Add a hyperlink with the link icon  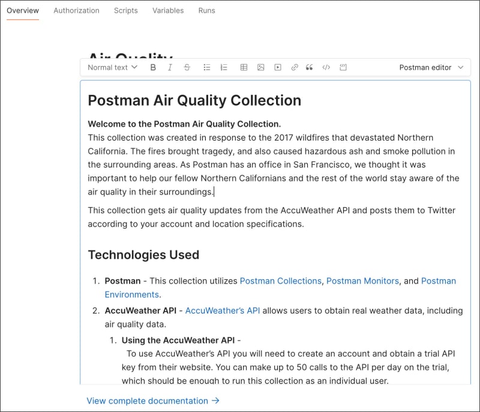(x=295, y=67)
